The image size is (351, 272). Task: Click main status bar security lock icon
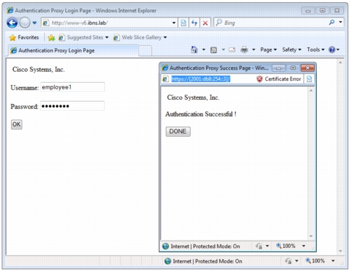(288, 261)
